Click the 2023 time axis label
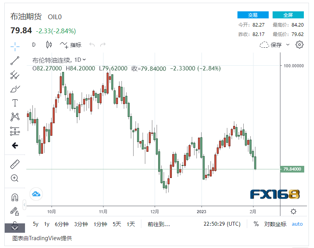The width and height of the screenshot is (314, 248). tap(202, 212)
